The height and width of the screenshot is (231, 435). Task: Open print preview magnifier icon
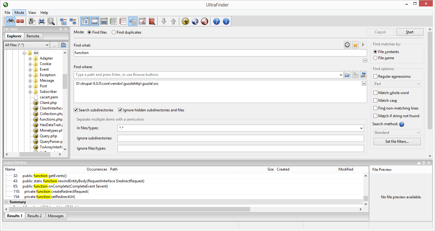point(51,21)
